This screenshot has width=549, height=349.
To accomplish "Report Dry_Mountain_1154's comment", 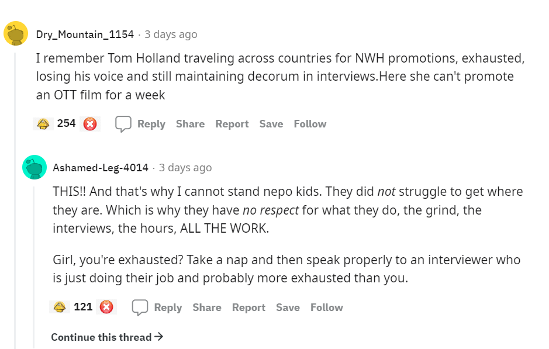I will 232,124.
